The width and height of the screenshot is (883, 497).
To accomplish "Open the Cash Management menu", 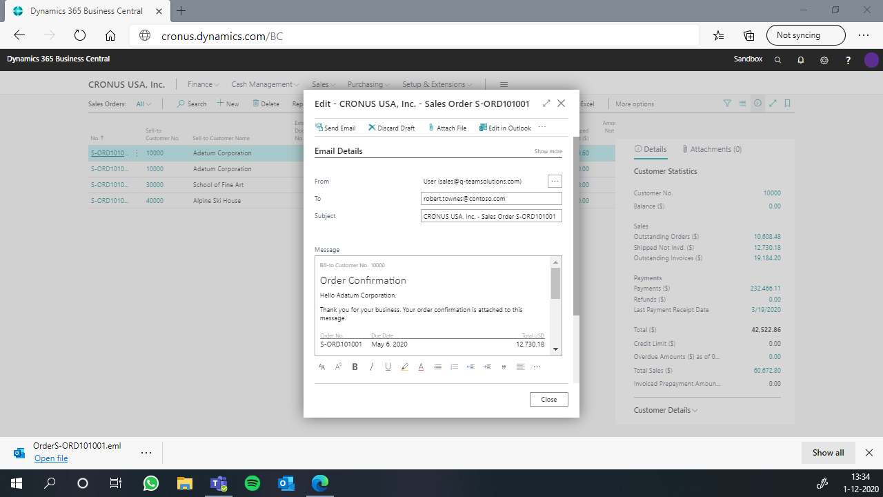I will (264, 84).
